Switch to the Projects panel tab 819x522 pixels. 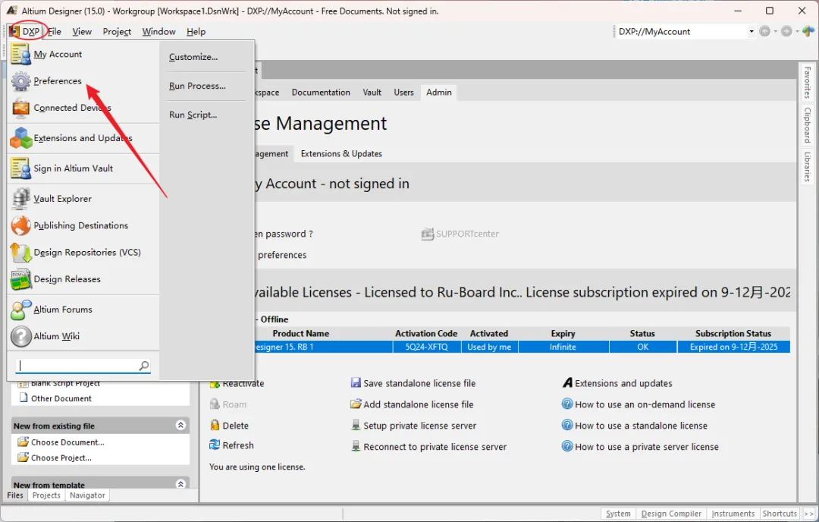pos(46,495)
